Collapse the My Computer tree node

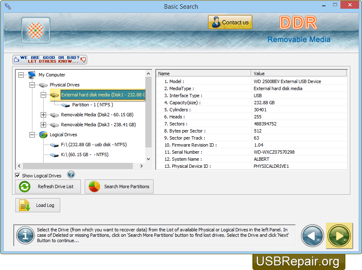tap(20, 75)
